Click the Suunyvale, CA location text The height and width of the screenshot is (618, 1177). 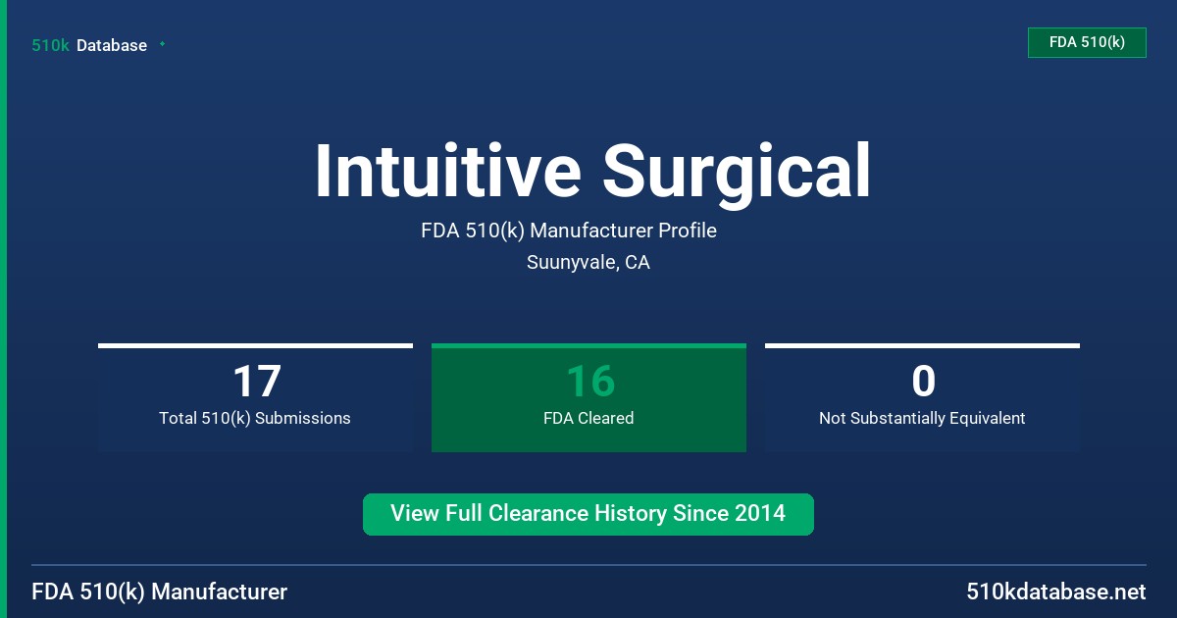click(588, 263)
